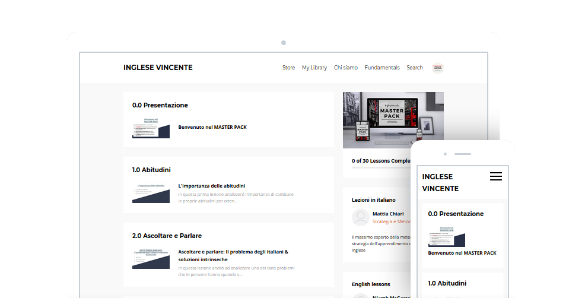Click the user profile avatar in desktop navbar

point(438,68)
